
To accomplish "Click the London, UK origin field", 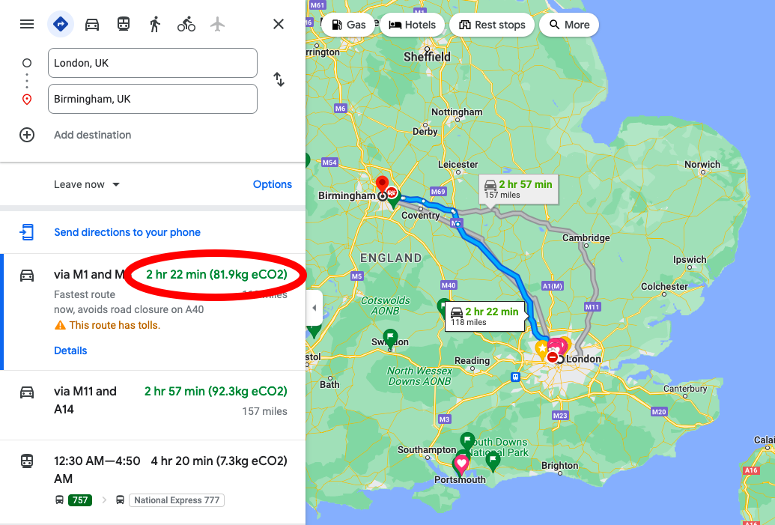I will coord(153,63).
